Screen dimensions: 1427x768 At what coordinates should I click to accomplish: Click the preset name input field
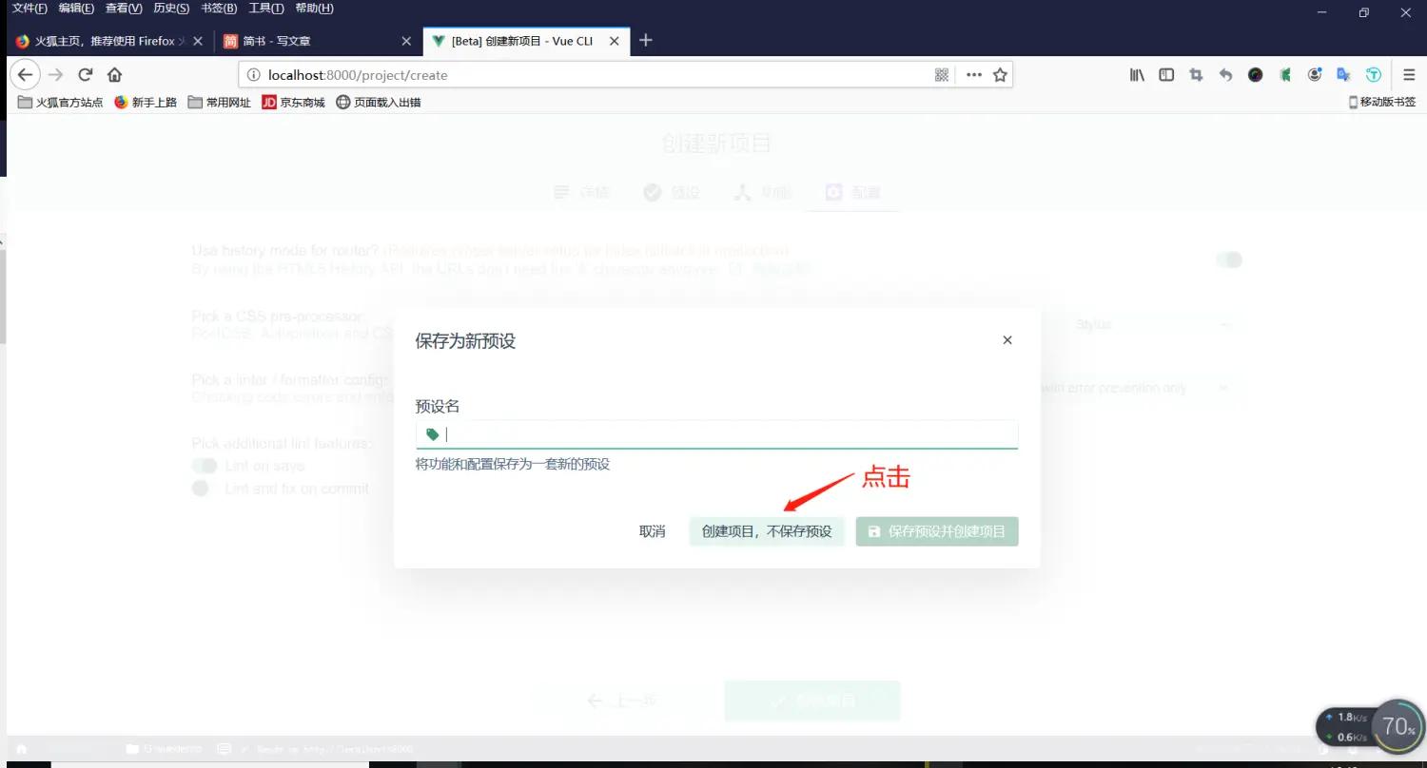716,434
